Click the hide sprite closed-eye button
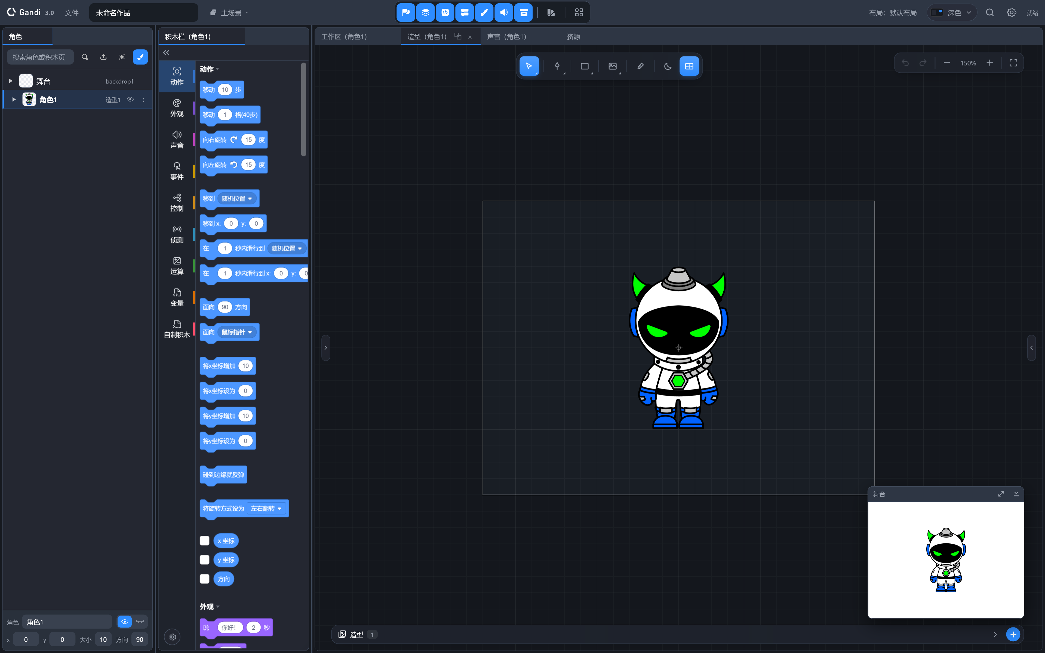 pos(140,622)
